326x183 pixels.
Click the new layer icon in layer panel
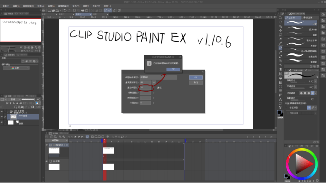click(16, 107)
